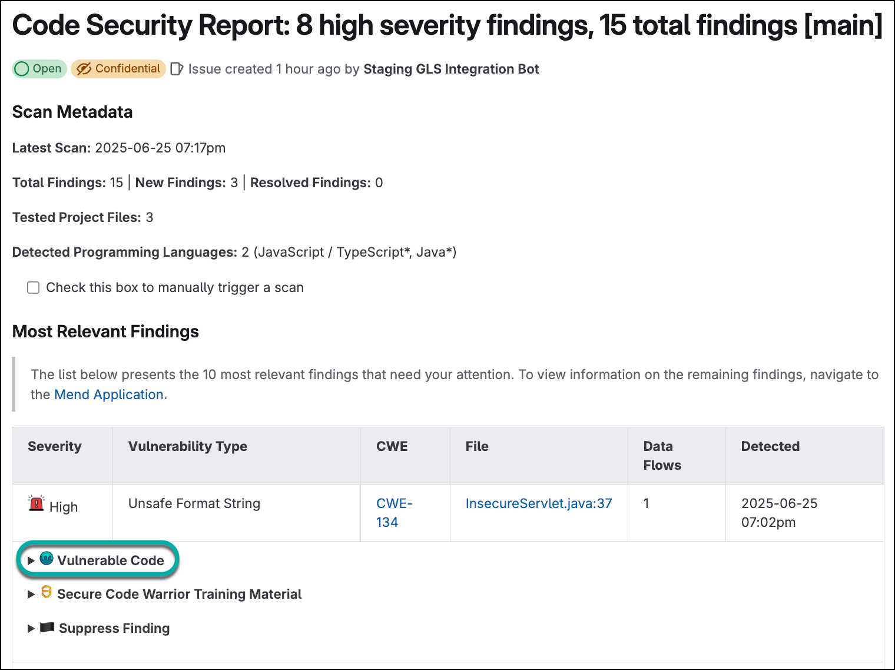Expand the Vulnerable Code section arrow
This screenshot has height=670, width=895.
31,560
